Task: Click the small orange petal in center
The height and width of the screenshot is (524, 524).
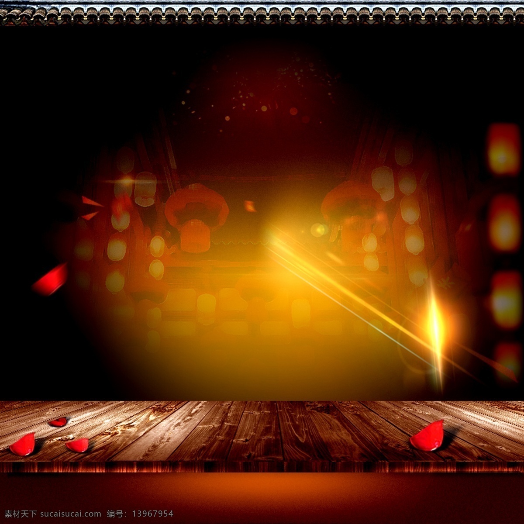Action: (250, 206)
